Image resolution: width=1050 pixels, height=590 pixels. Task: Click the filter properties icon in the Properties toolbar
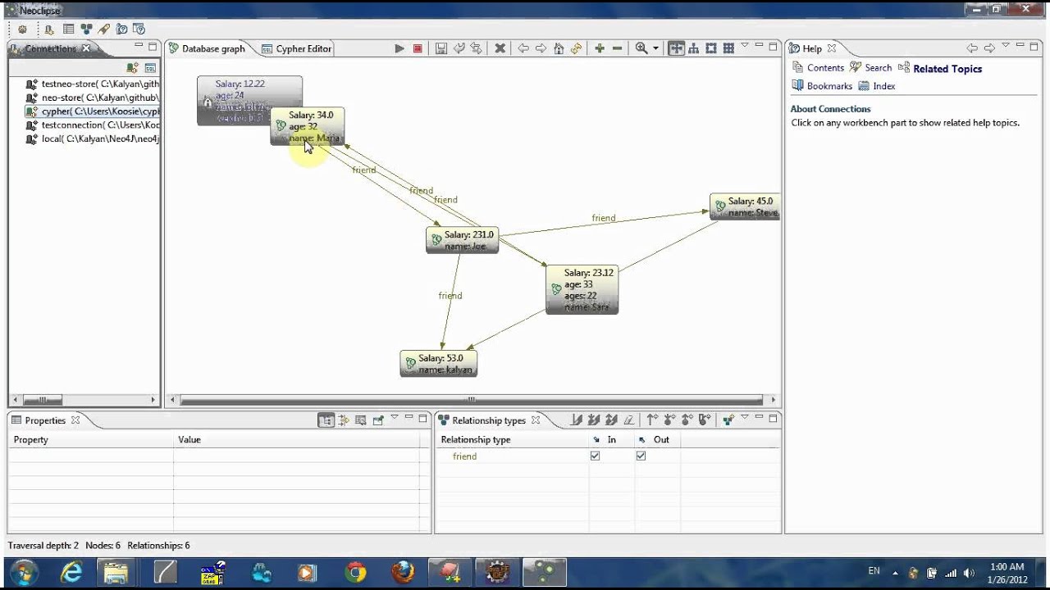coord(344,420)
